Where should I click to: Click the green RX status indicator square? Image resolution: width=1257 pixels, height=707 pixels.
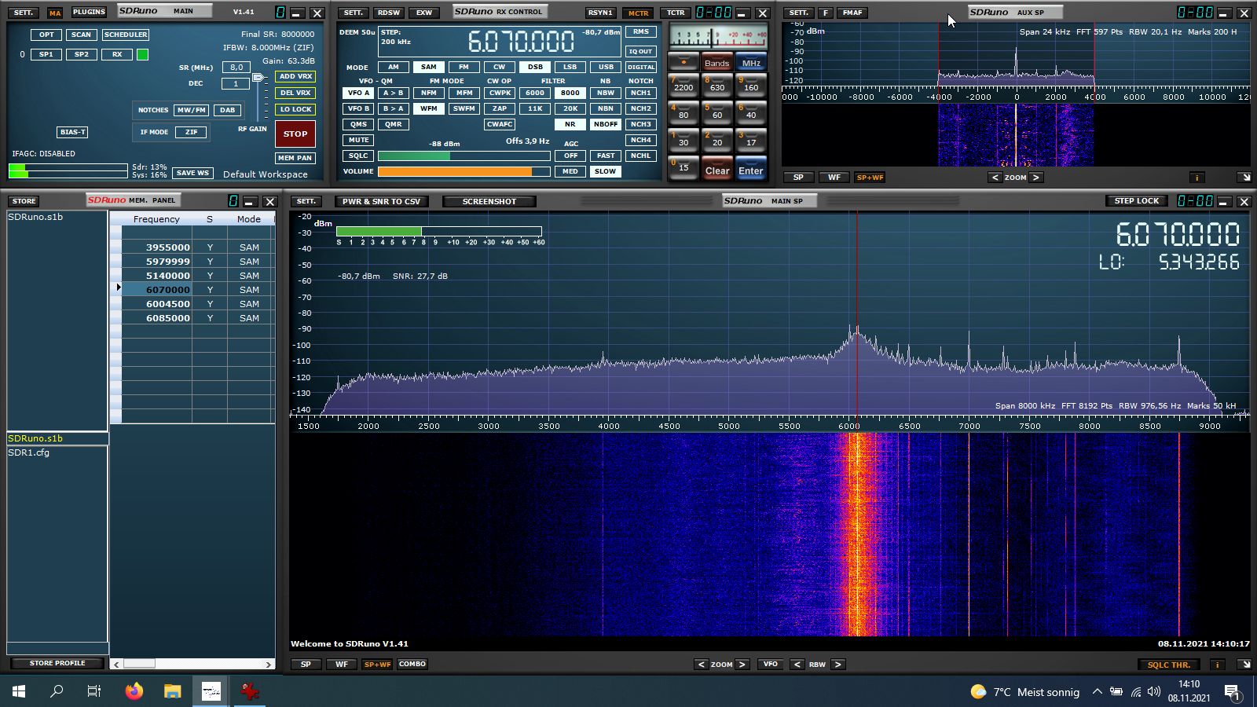142,54
